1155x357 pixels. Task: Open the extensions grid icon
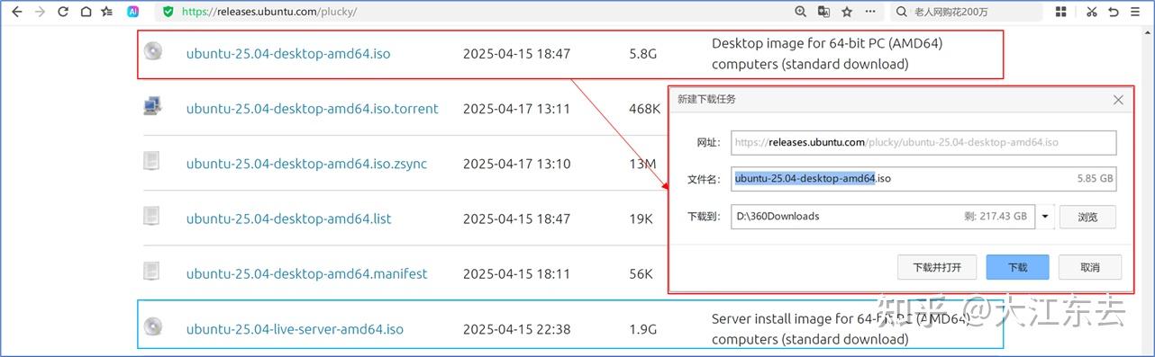coord(1060,12)
